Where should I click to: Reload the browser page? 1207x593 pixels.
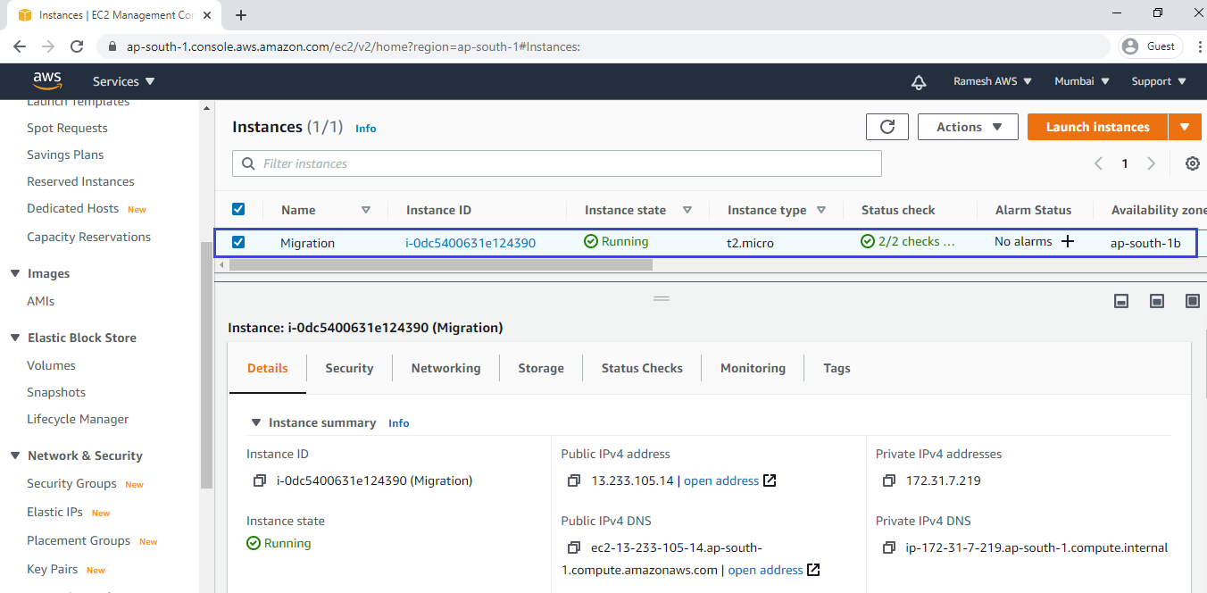(x=77, y=46)
